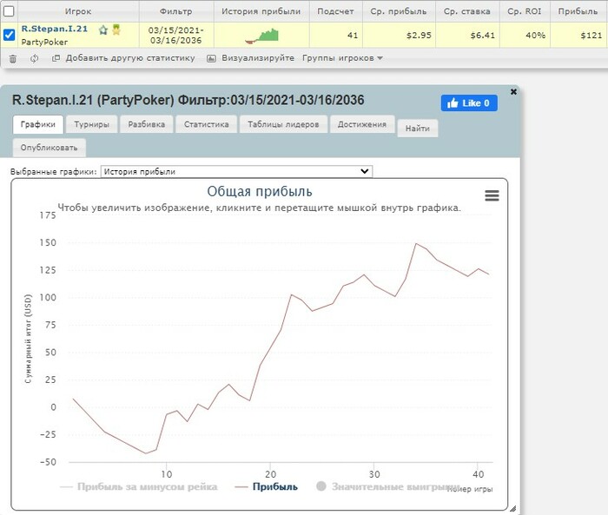Open the Достижения tab
The image size is (608, 515).
coord(362,124)
